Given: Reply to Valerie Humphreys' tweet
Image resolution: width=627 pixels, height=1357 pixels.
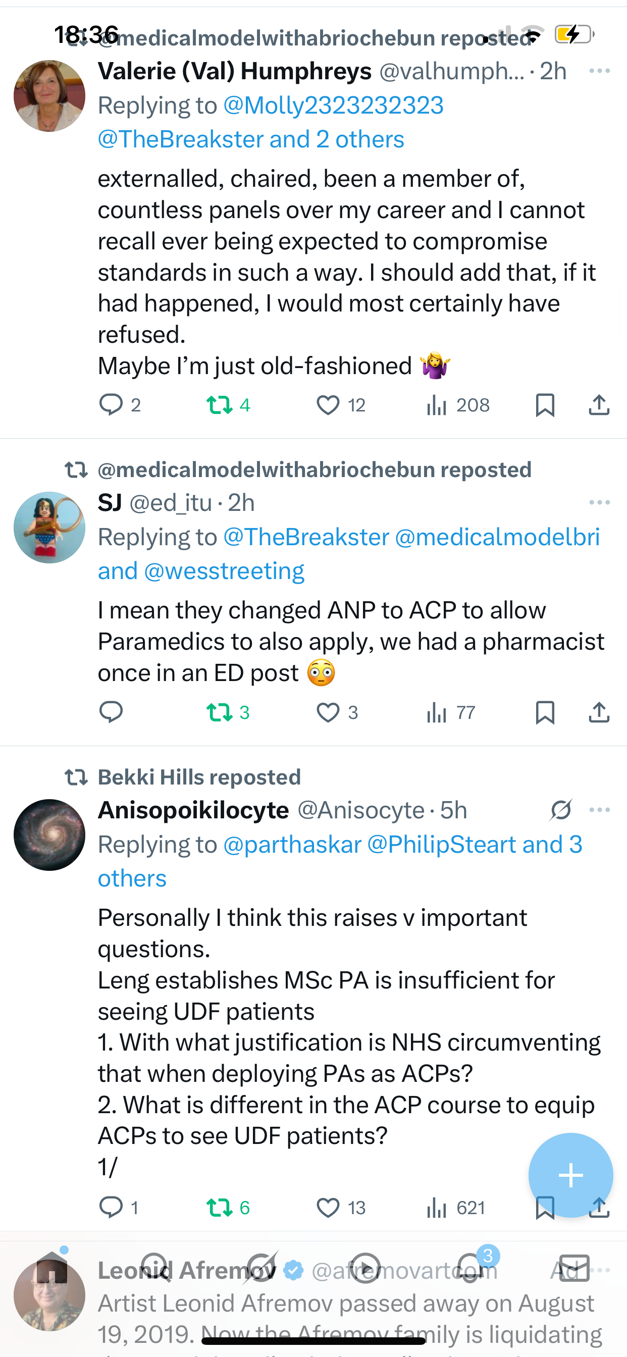Looking at the screenshot, I should click(111, 405).
